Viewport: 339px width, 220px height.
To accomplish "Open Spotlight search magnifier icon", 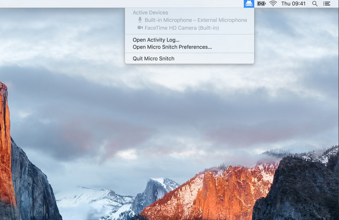I will [315, 4].
